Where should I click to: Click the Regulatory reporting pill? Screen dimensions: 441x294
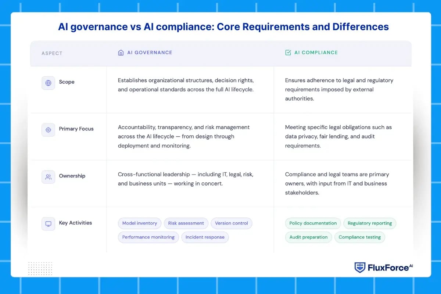click(x=370, y=223)
